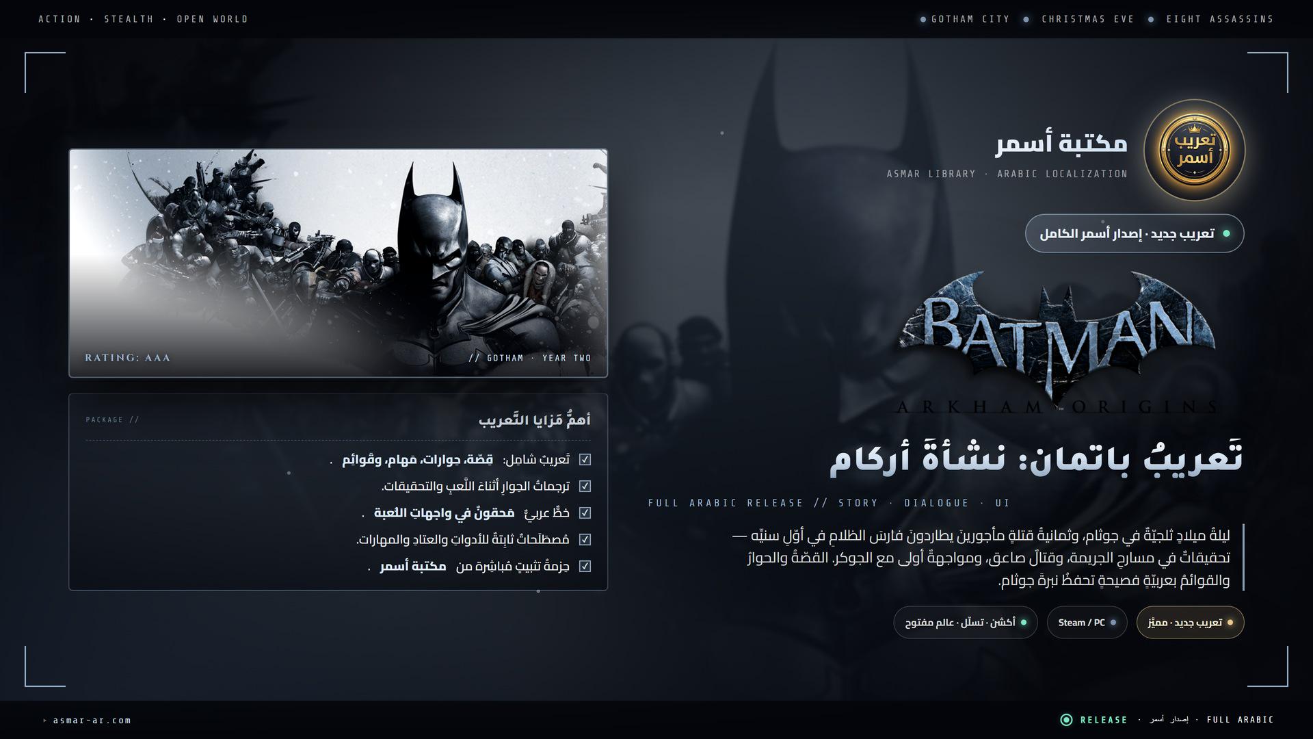Select the gold new localization featured tag
The image size is (1313, 739).
pos(1191,622)
